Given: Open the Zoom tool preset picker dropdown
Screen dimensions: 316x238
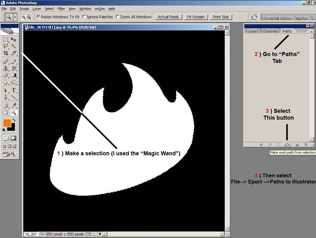Looking at the screenshot, I should (x=15, y=17).
